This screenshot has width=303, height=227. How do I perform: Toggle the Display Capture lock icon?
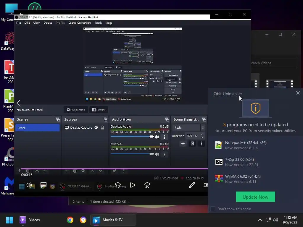[103, 128]
